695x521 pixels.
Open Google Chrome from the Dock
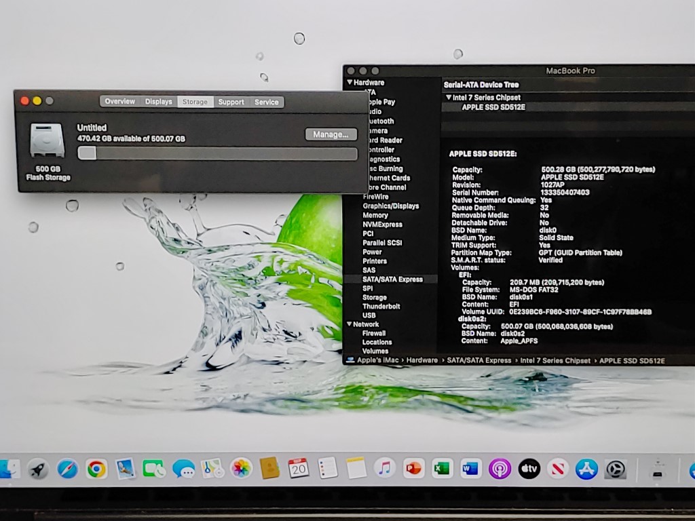pos(96,469)
